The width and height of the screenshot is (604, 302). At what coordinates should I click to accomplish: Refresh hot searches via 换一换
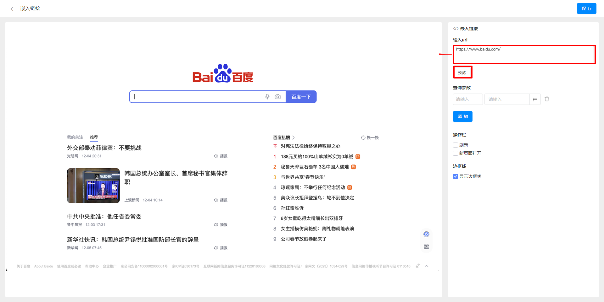pyautogui.click(x=370, y=138)
